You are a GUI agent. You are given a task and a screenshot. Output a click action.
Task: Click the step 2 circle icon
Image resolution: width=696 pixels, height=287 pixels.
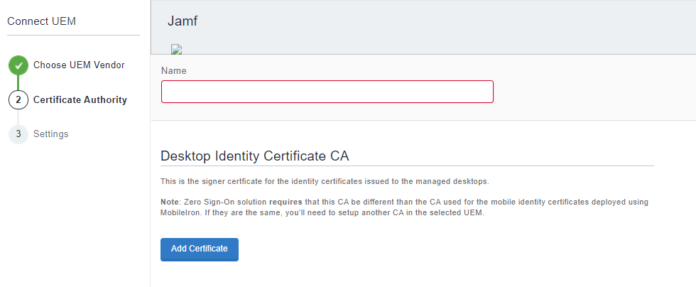(18, 100)
